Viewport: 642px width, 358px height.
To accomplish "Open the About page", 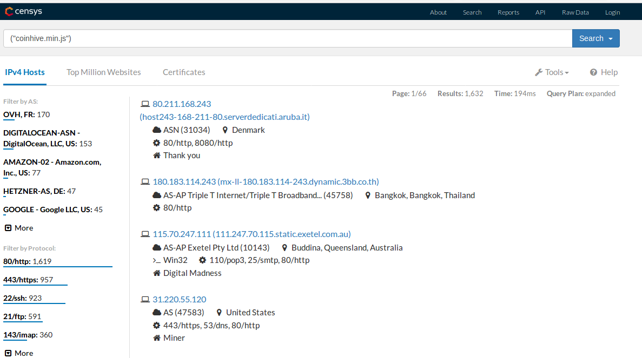I will click(438, 12).
